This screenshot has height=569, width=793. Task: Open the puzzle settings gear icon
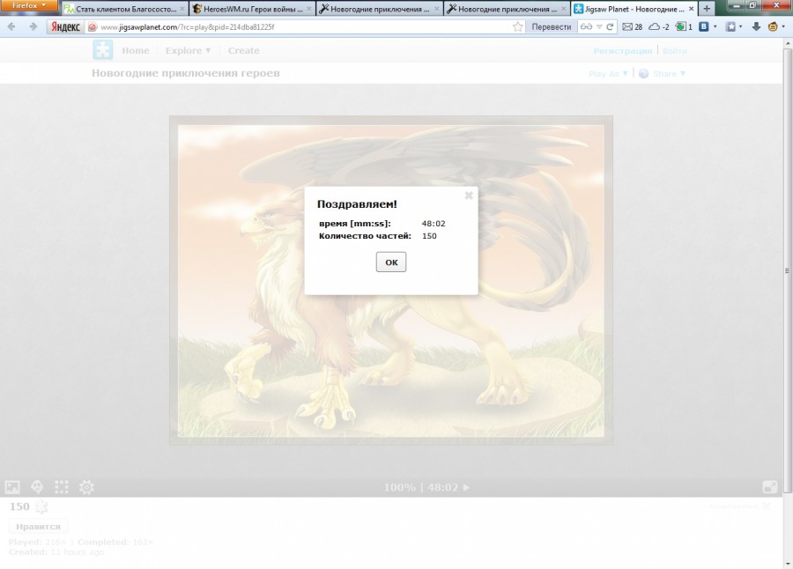point(86,487)
